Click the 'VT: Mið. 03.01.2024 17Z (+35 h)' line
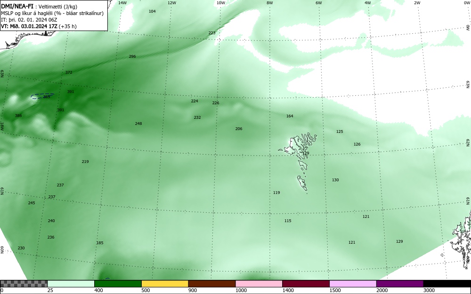471x294 pixels. tap(39, 26)
